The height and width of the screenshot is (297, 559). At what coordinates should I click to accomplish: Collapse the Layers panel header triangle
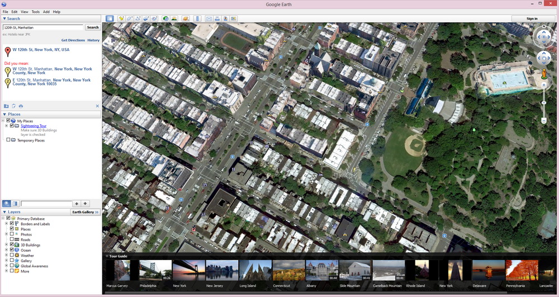4,212
